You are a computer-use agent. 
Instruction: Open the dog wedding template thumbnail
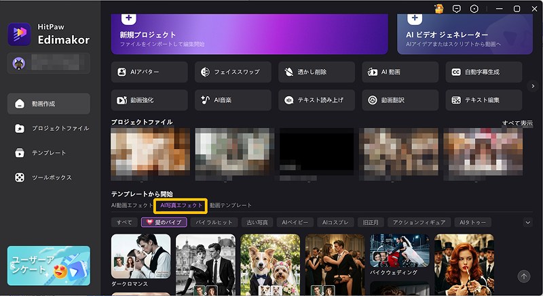pos(270,265)
